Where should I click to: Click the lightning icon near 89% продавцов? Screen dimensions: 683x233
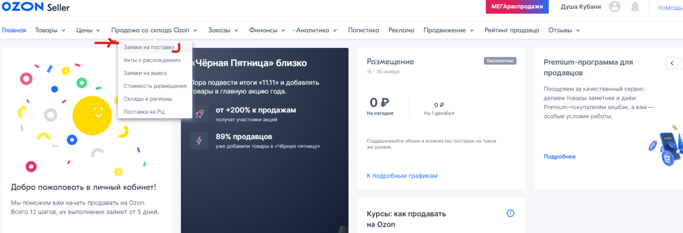pos(199,141)
